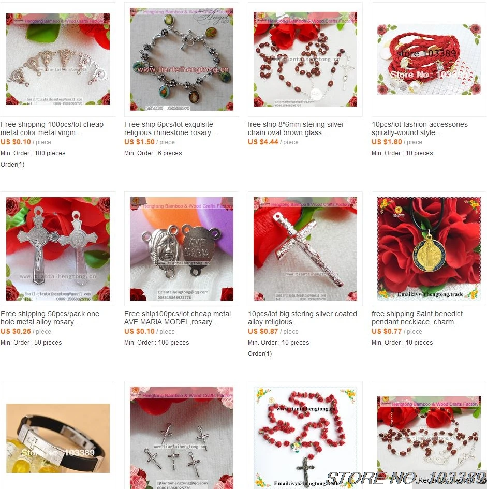
Task: Click '10pcs/lot fashion accessories spirally-wound style' link
Action: [x=420, y=128]
